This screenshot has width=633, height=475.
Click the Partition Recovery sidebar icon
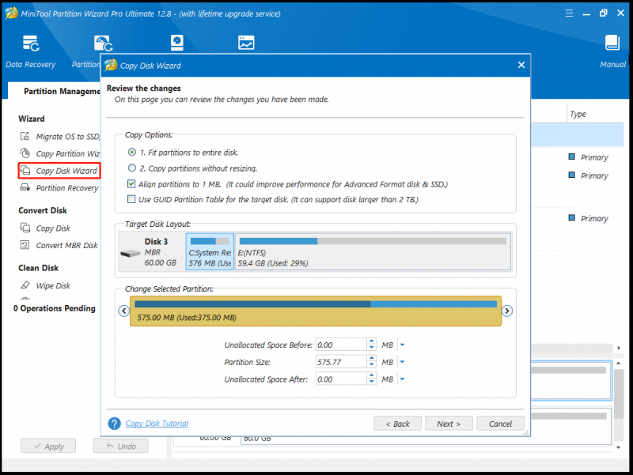point(25,187)
